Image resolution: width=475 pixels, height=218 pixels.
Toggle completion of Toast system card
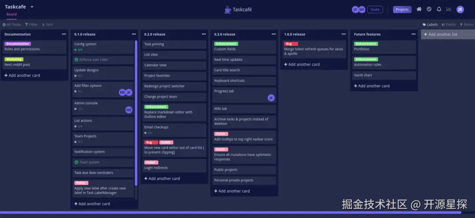coord(77,162)
